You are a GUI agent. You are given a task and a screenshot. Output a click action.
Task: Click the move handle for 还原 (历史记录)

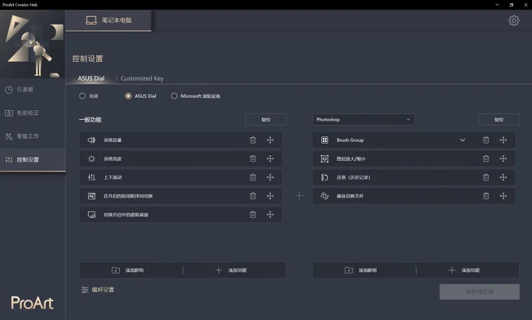(503, 178)
